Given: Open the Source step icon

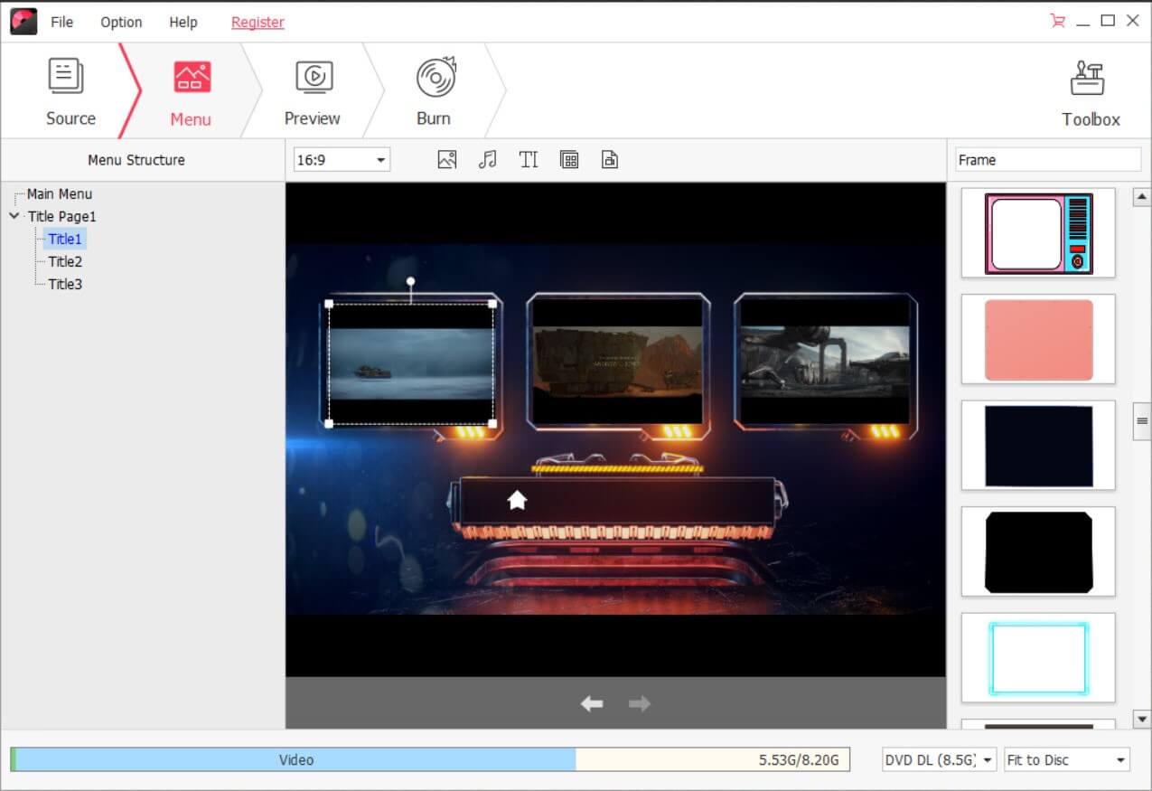Looking at the screenshot, I should click(x=69, y=90).
